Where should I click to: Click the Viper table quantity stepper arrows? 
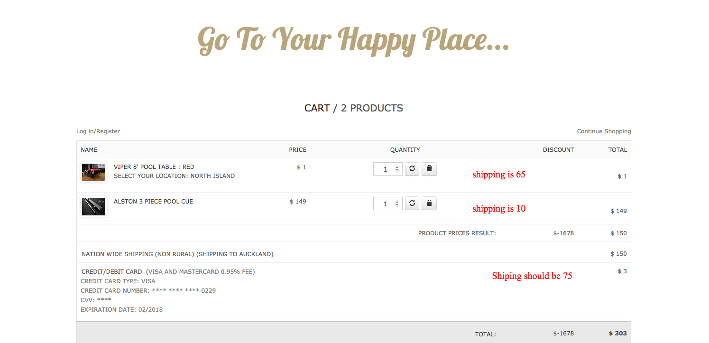(397, 169)
